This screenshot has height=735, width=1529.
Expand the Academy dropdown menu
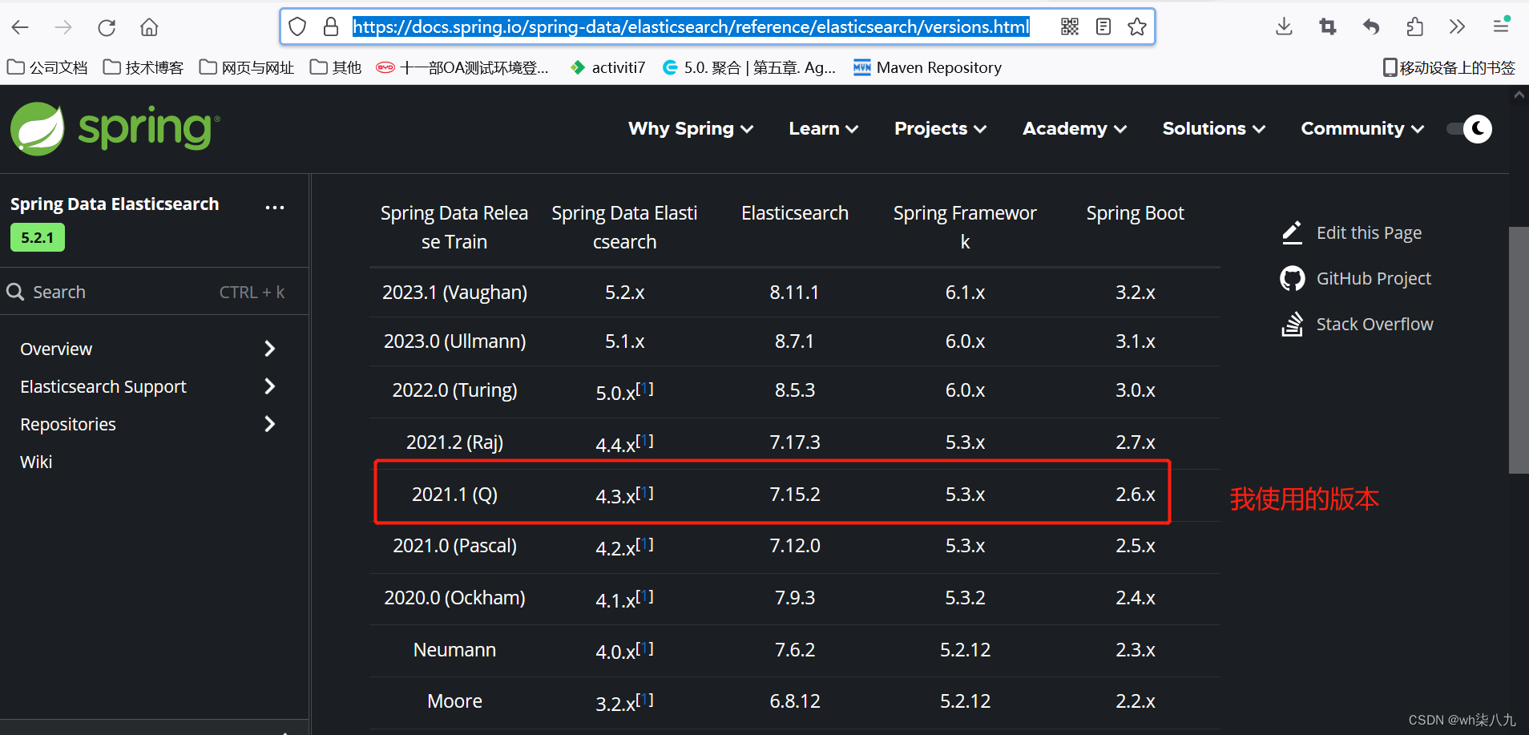(1075, 128)
